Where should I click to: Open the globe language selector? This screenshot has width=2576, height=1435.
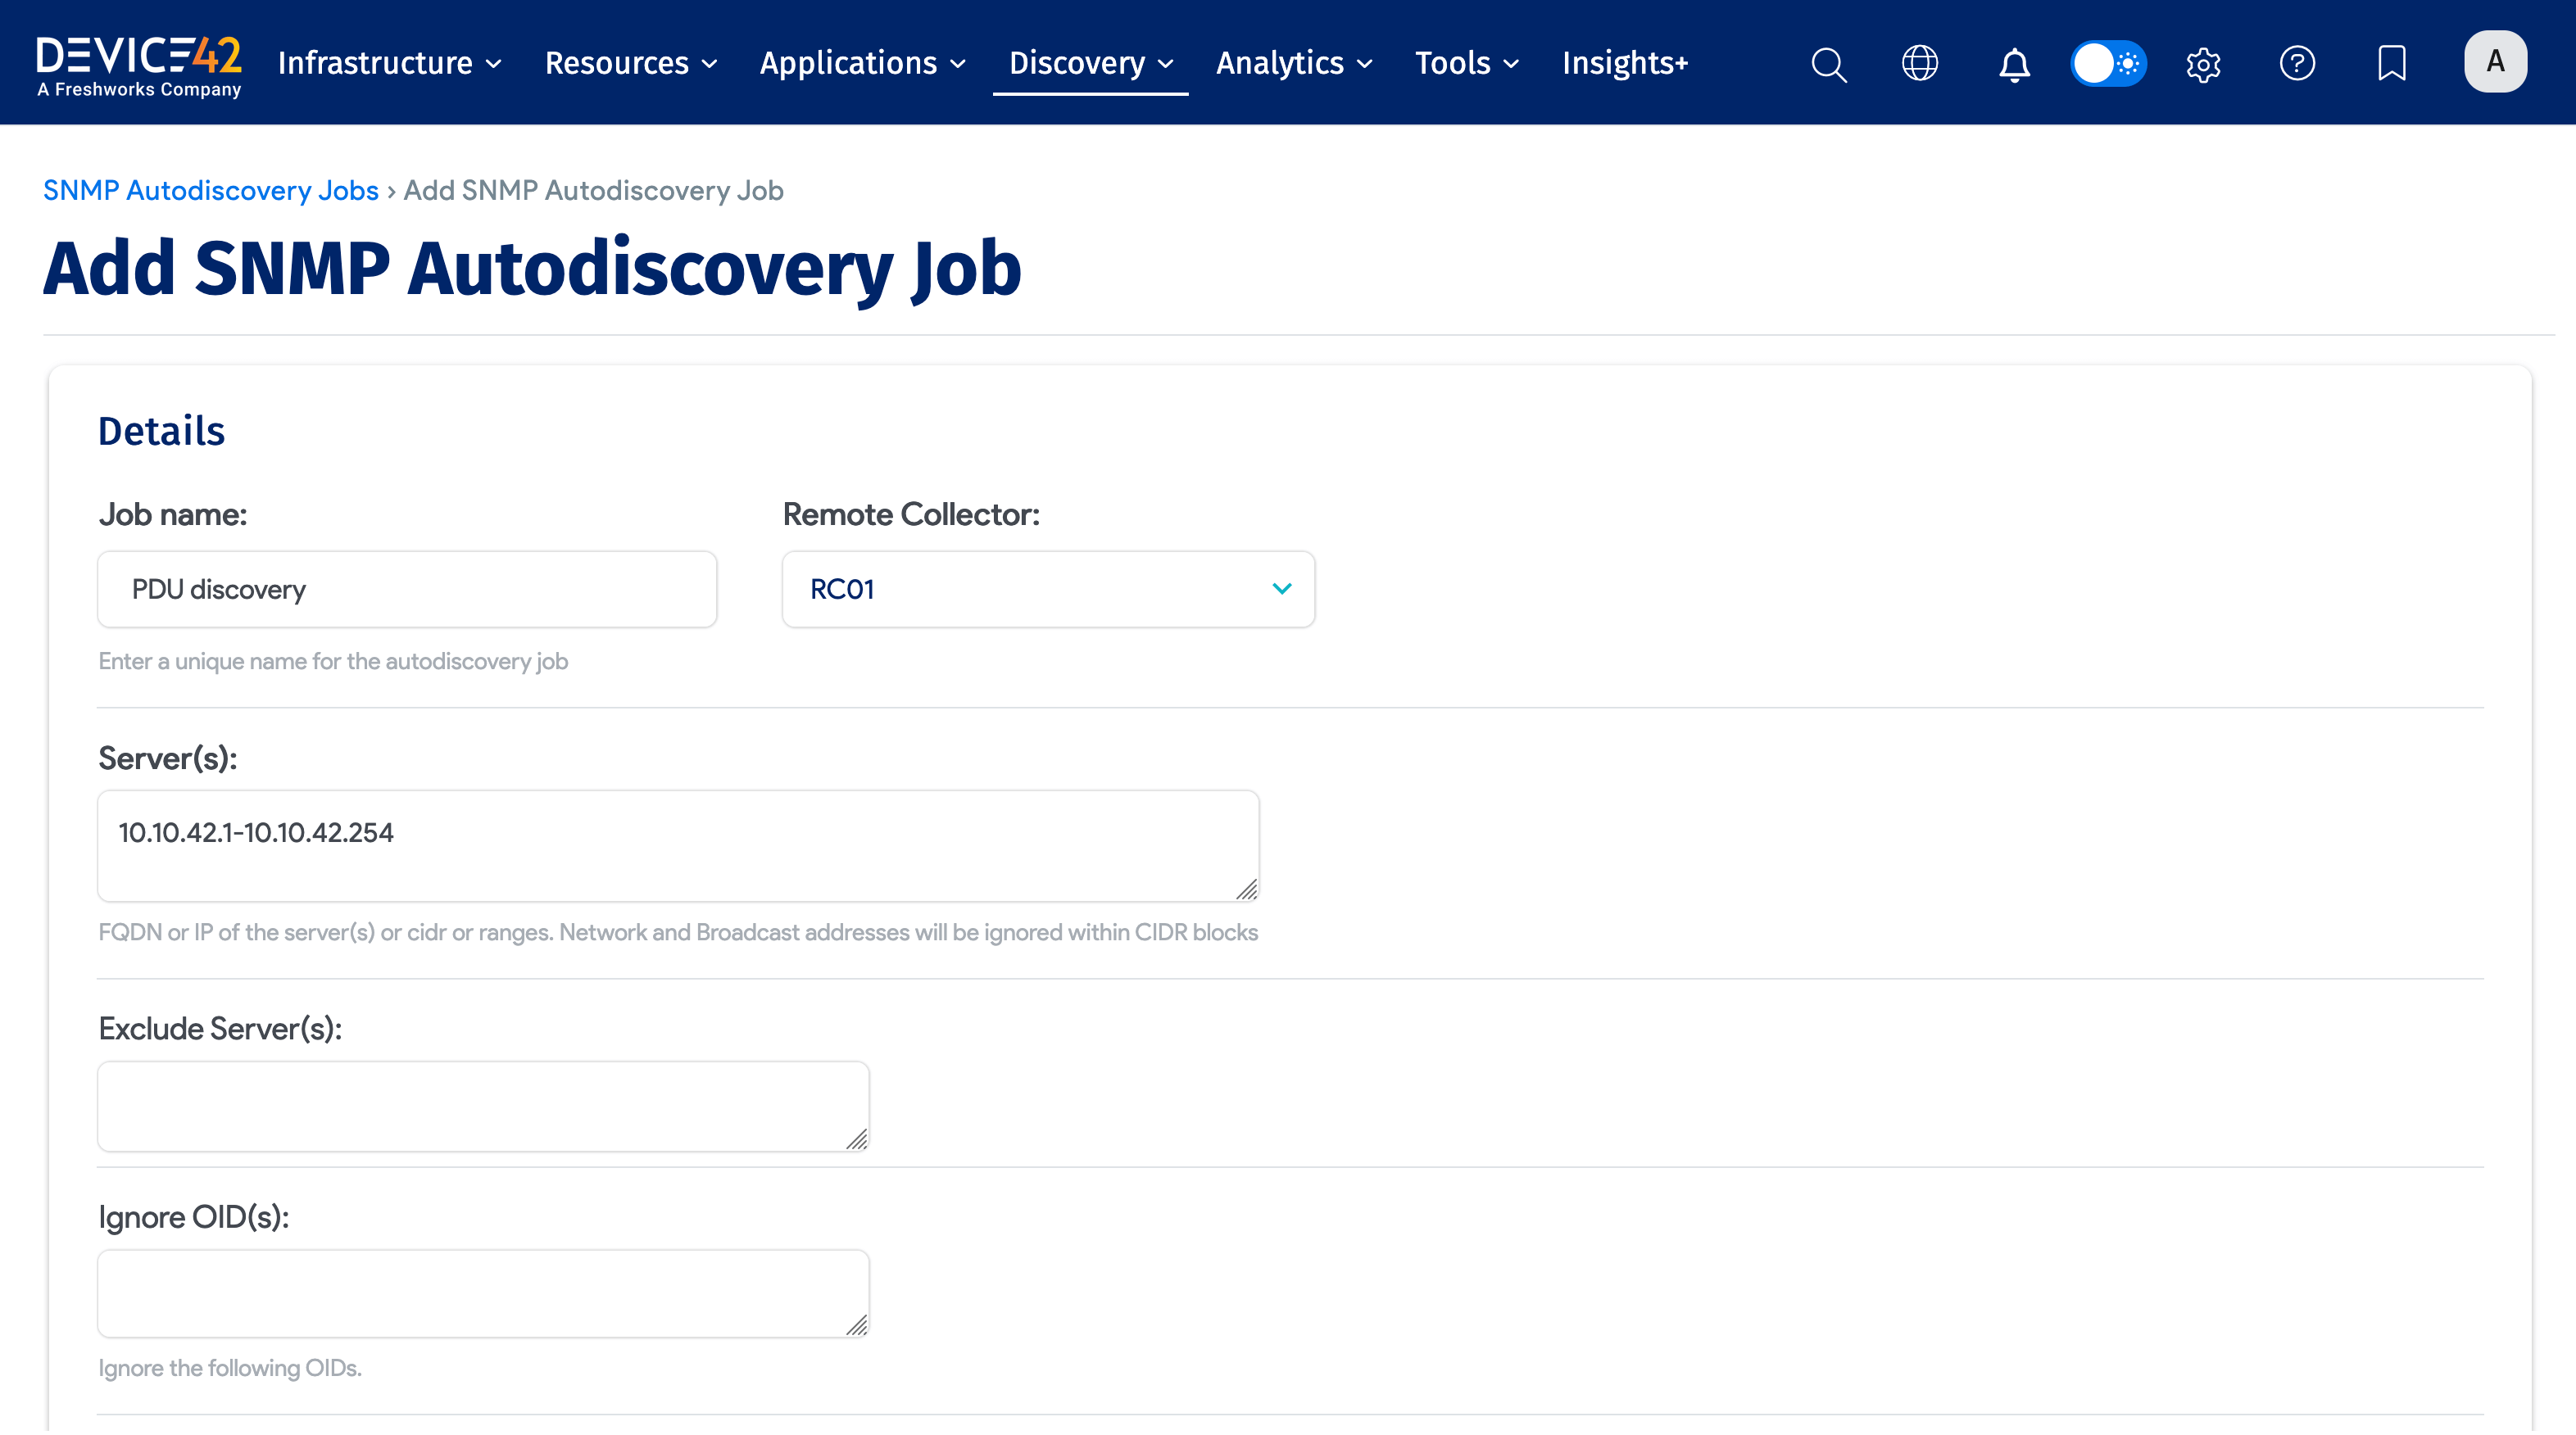click(1920, 64)
